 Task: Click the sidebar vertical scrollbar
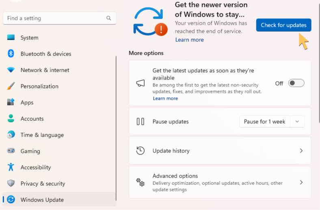(x=116, y=129)
